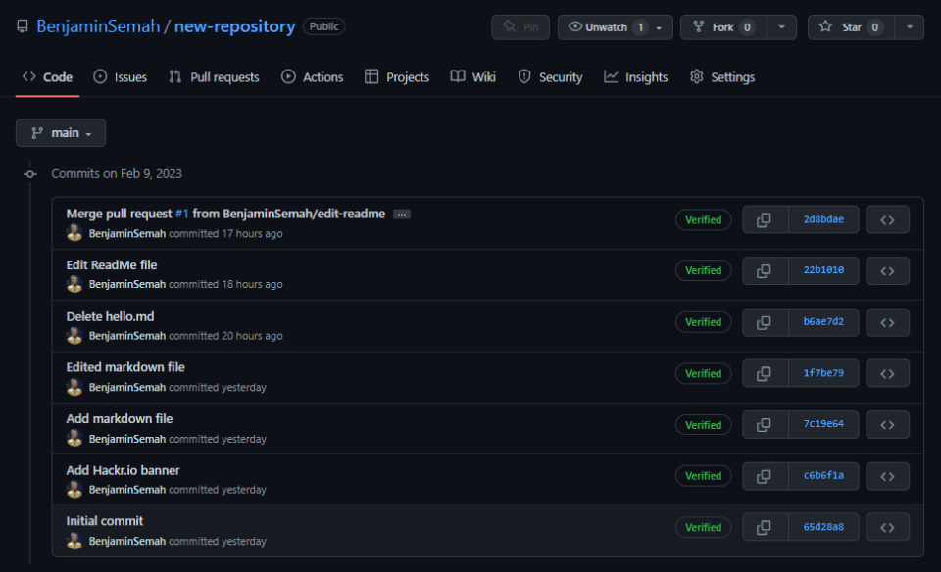Click the Pin button
This screenshot has height=572, width=941.
[520, 26]
